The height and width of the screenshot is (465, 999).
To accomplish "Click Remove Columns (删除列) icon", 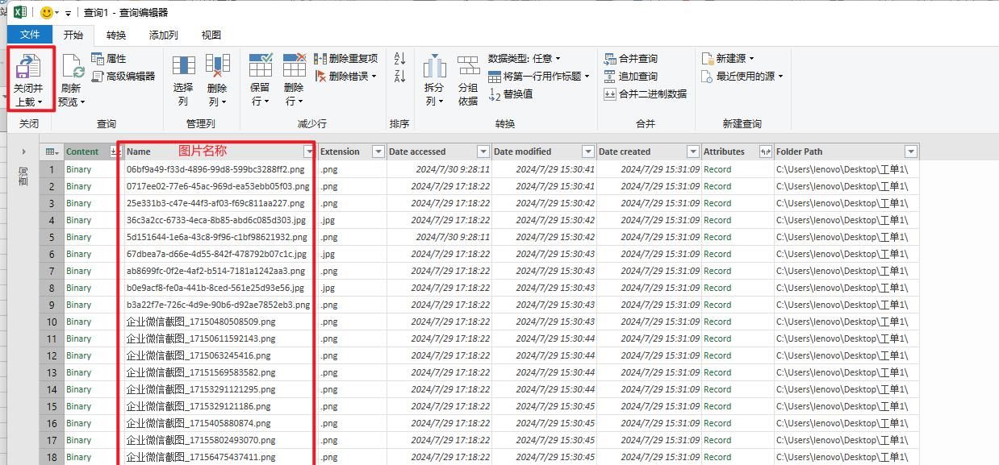I will (217, 66).
